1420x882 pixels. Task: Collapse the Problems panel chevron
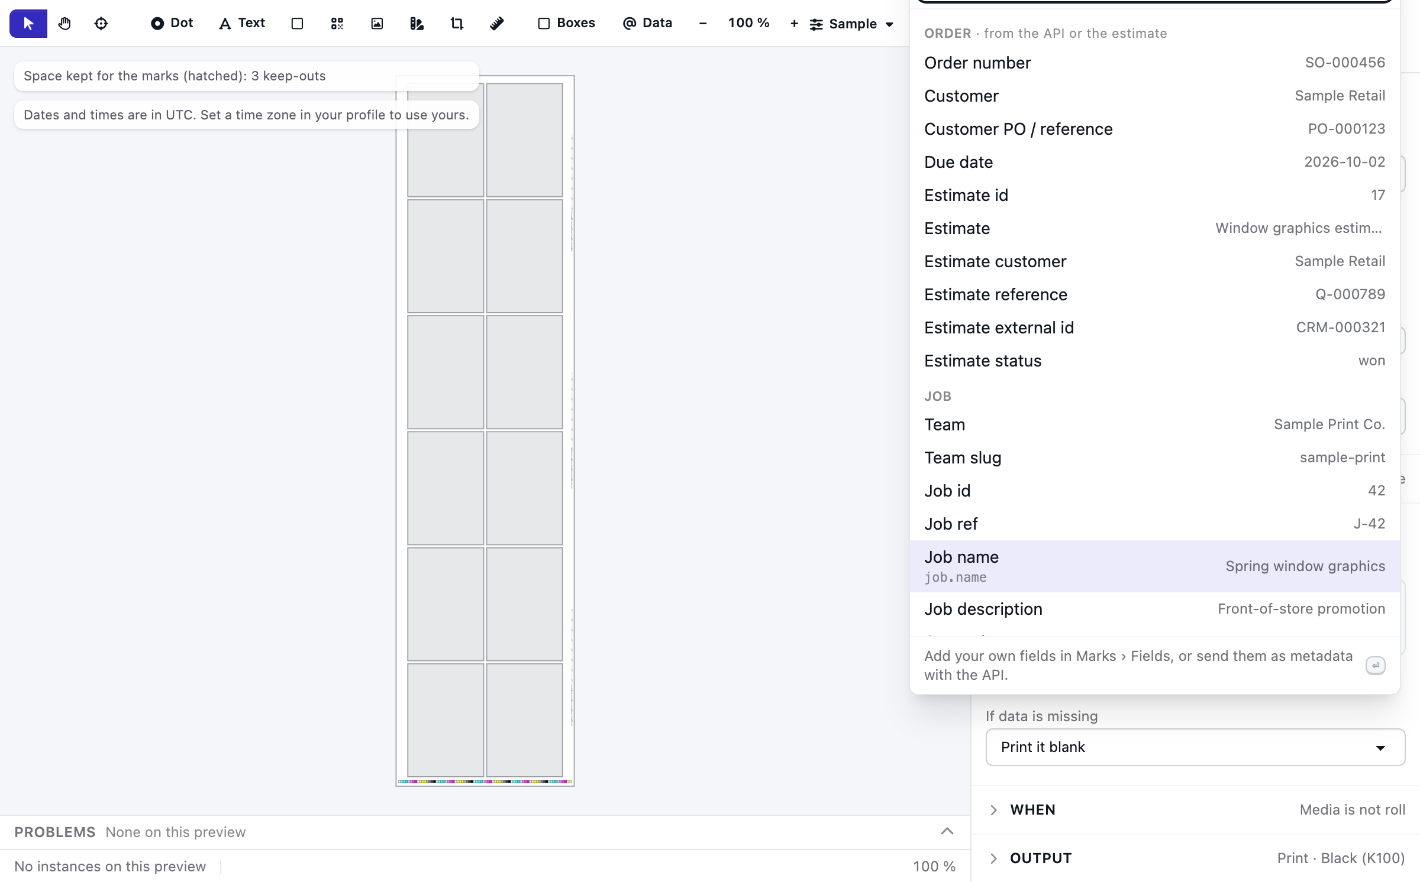pyautogui.click(x=947, y=832)
